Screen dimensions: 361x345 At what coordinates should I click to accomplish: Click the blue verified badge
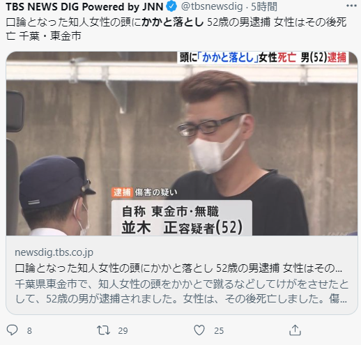(172, 6)
